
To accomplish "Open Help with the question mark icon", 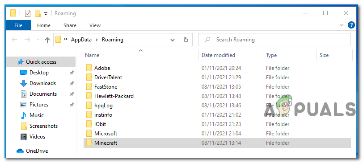I will point(351,25).
